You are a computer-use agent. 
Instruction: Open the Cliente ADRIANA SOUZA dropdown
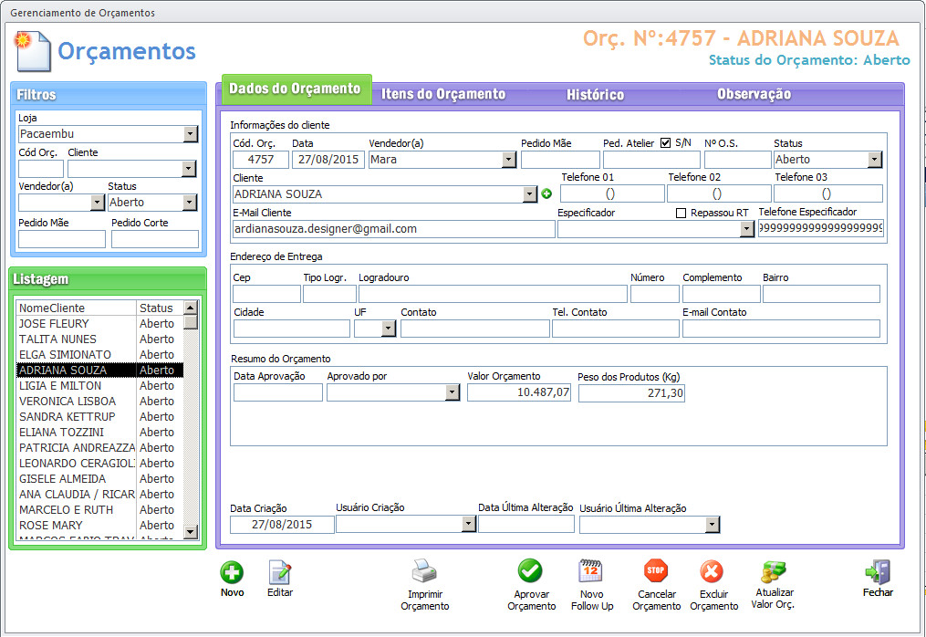530,194
